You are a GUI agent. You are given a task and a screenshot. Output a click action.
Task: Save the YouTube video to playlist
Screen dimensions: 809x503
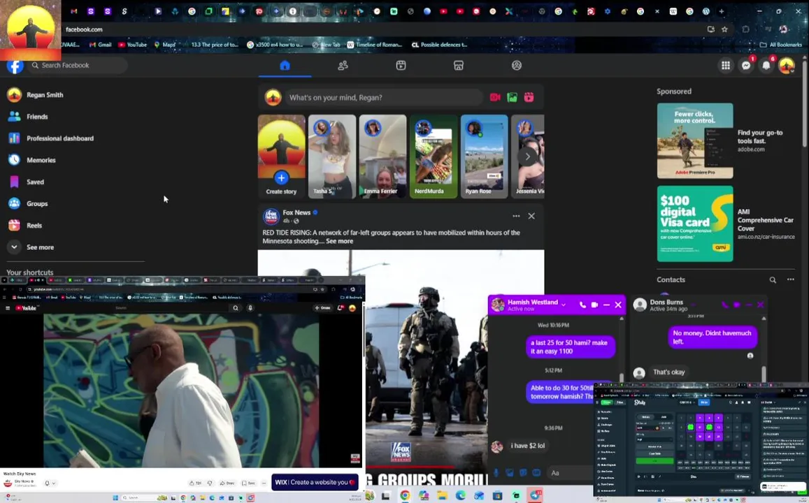[249, 483]
